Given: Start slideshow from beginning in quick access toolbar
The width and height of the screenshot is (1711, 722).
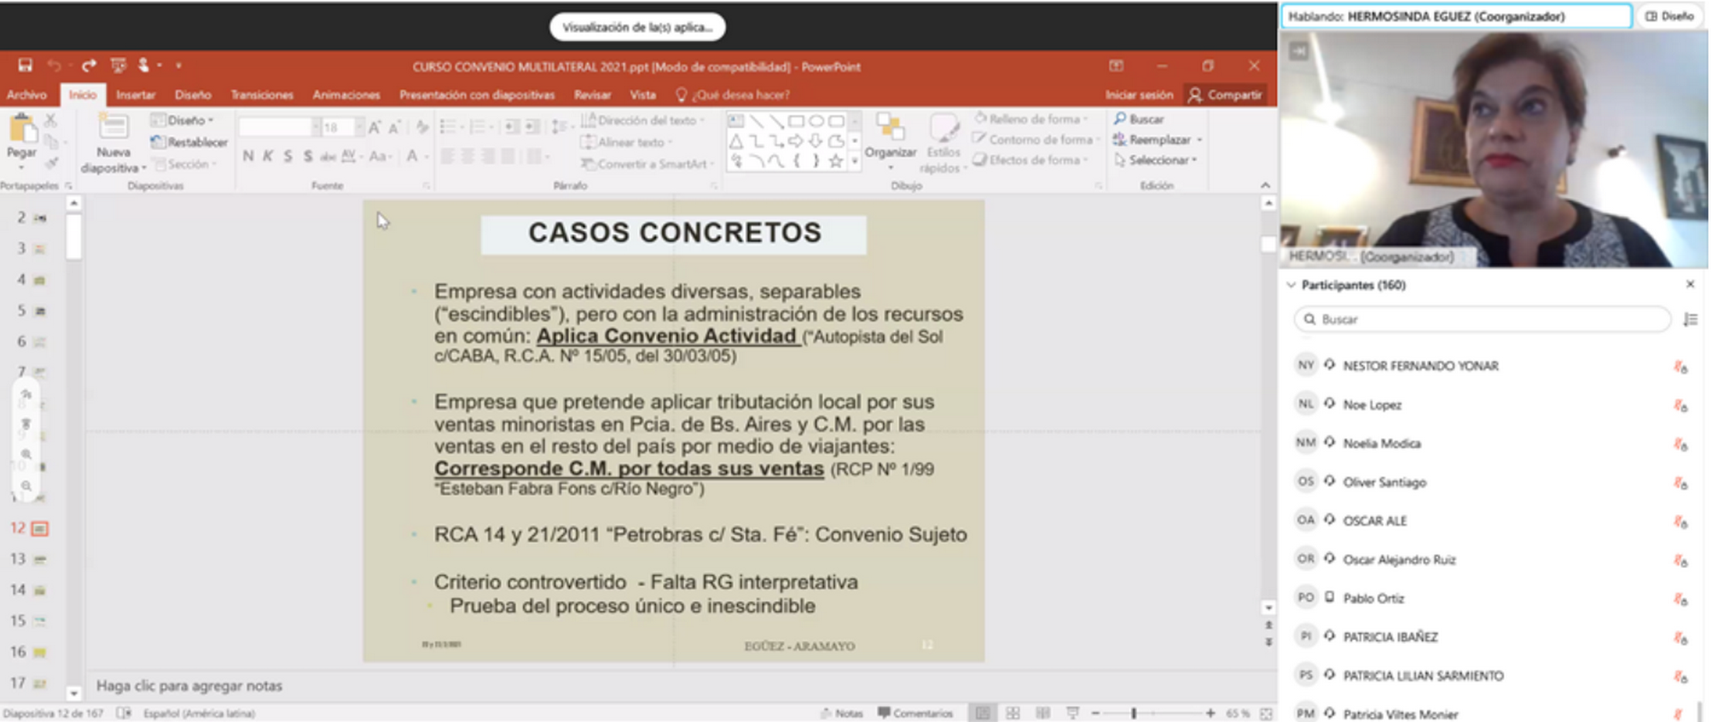Looking at the screenshot, I should click(118, 65).
